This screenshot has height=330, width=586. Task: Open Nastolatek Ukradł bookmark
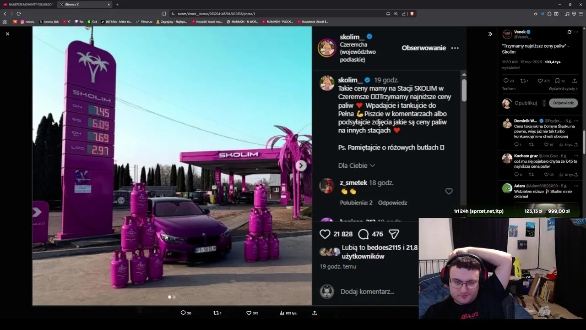click(313, 22)
